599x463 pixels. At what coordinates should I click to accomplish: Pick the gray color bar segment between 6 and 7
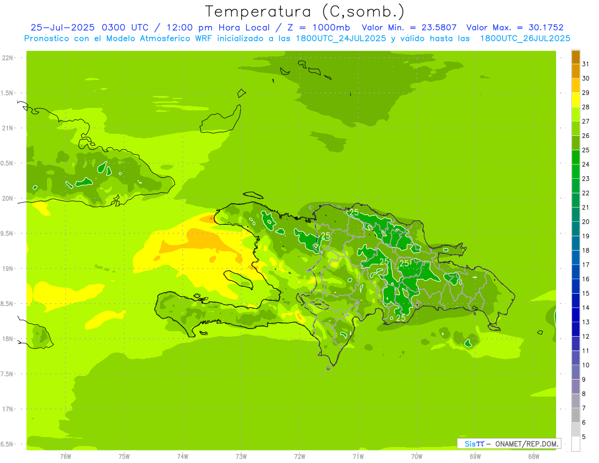click(x=576, y=415)
